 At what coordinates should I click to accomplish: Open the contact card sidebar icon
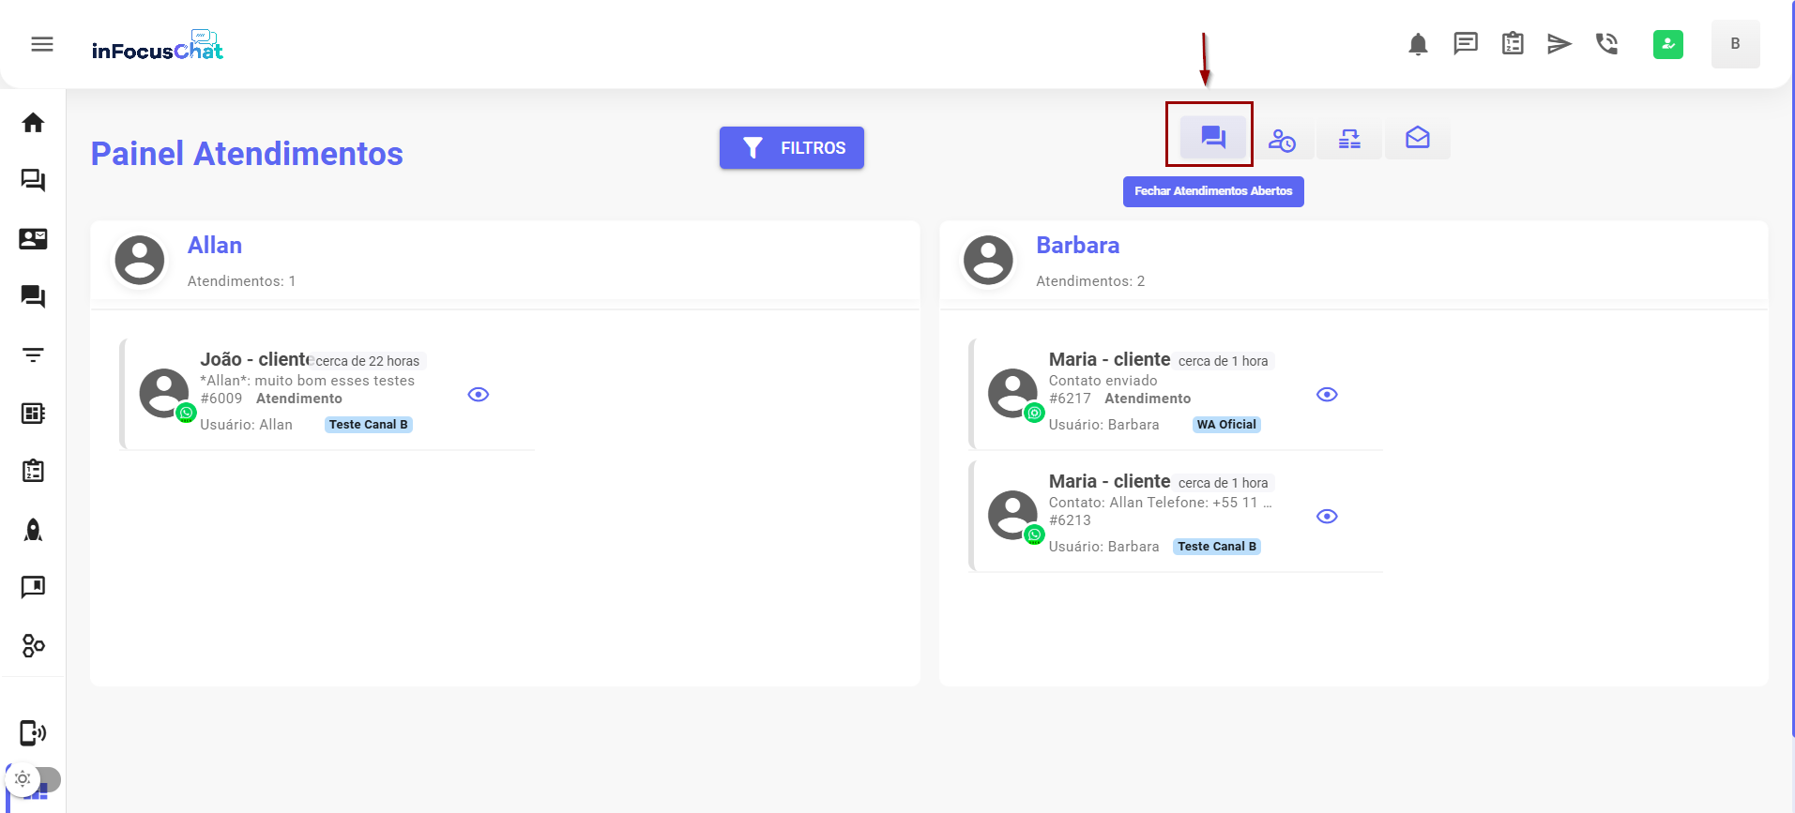[x=33, y=239]
